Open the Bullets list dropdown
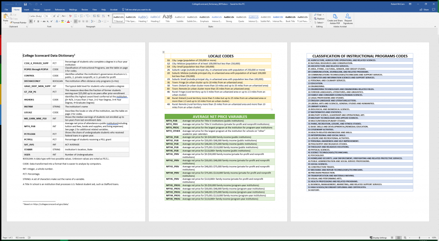Screen dimensions: 439x241 click(x=78, y=16)
